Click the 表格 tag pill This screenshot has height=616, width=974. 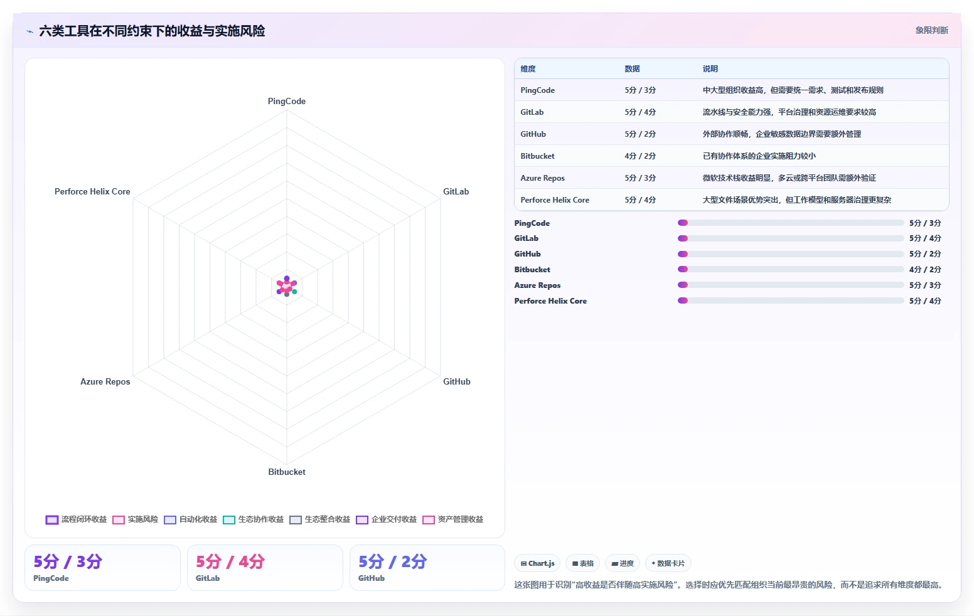[x=582, y=563]
